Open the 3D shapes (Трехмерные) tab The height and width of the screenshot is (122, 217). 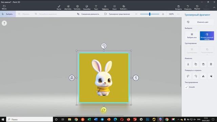77,7
